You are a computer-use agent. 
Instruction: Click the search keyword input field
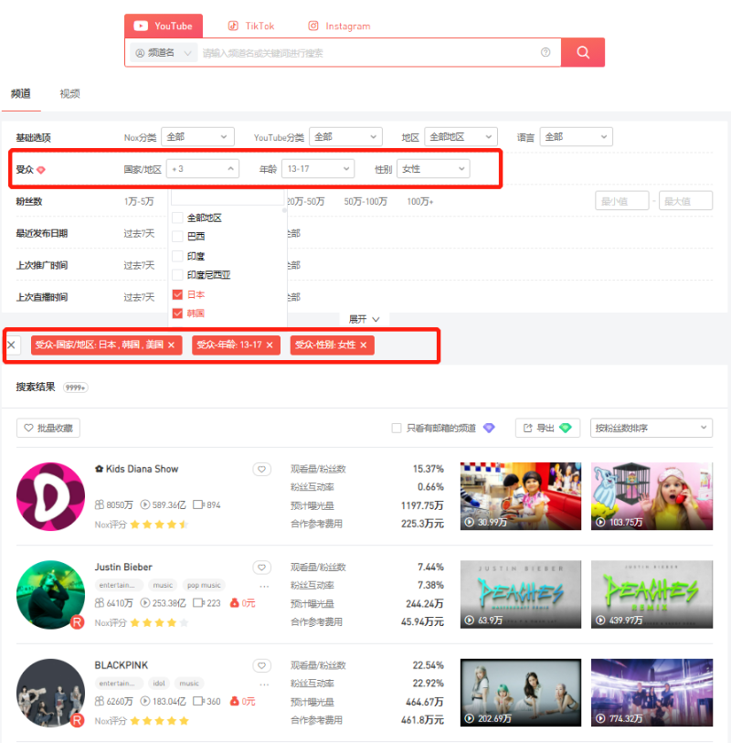[365, 53]
